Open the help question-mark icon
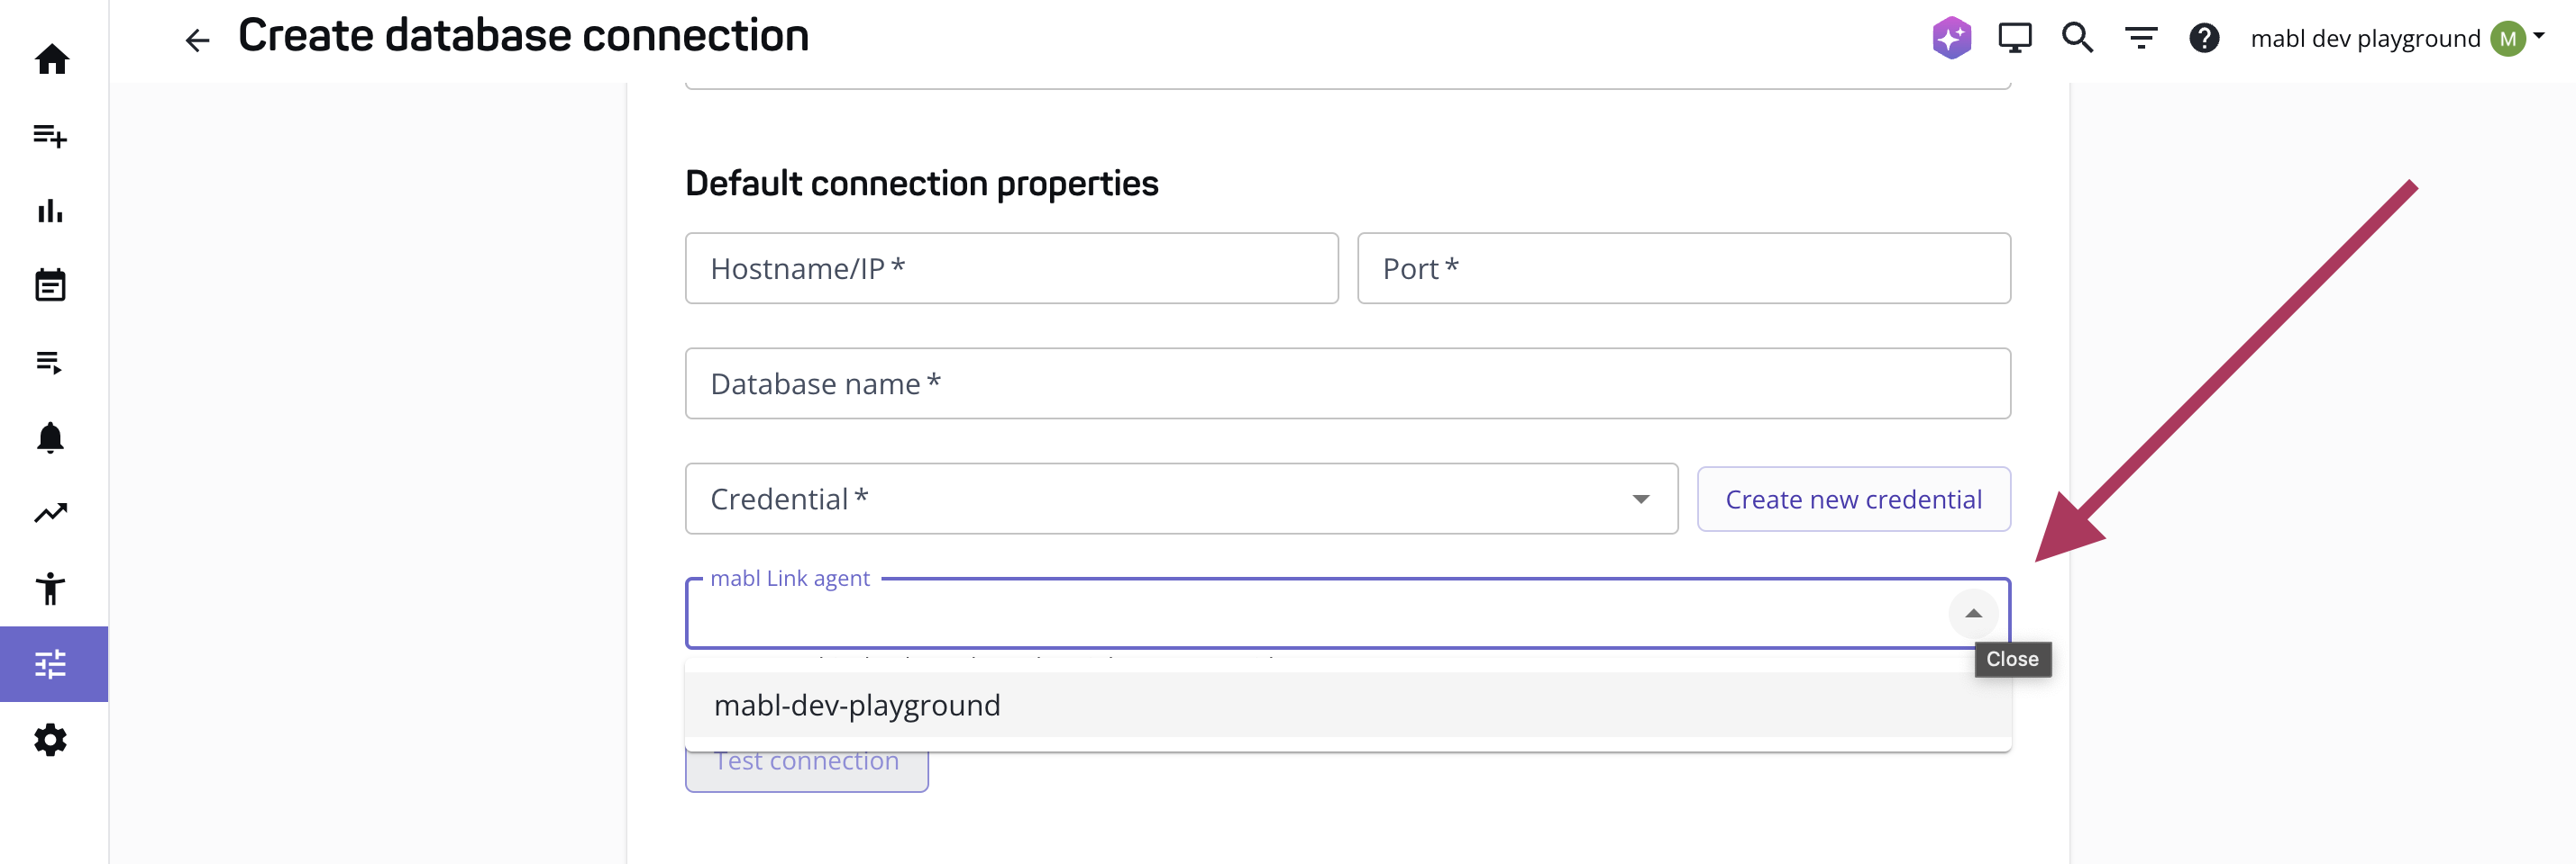The image size is (2576, 864). coord(2205,38)
